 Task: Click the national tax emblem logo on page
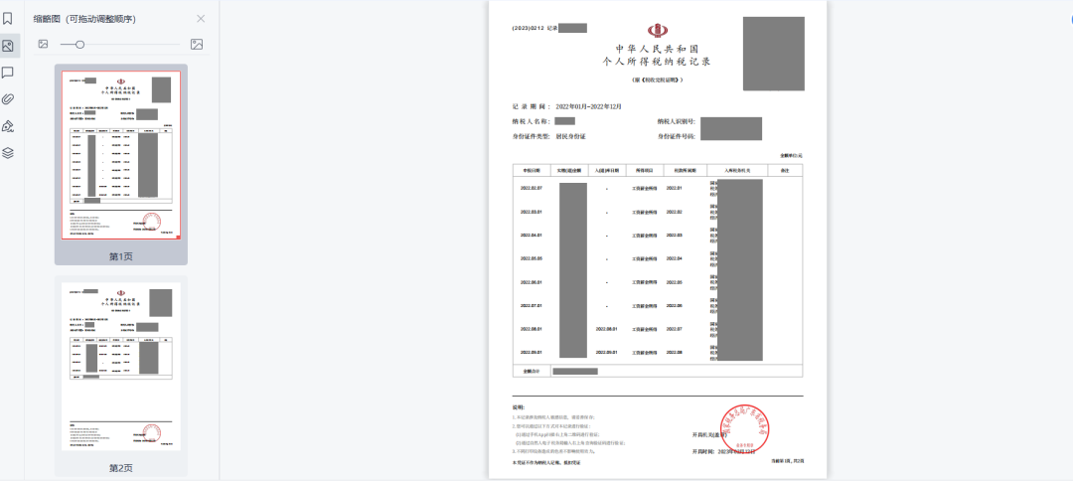click(x=658, y=30)
